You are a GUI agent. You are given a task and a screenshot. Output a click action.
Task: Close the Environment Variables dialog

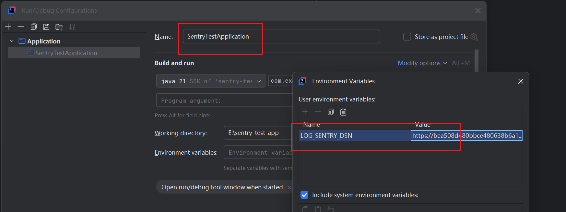pyautogui.click(x=521, y=81)
